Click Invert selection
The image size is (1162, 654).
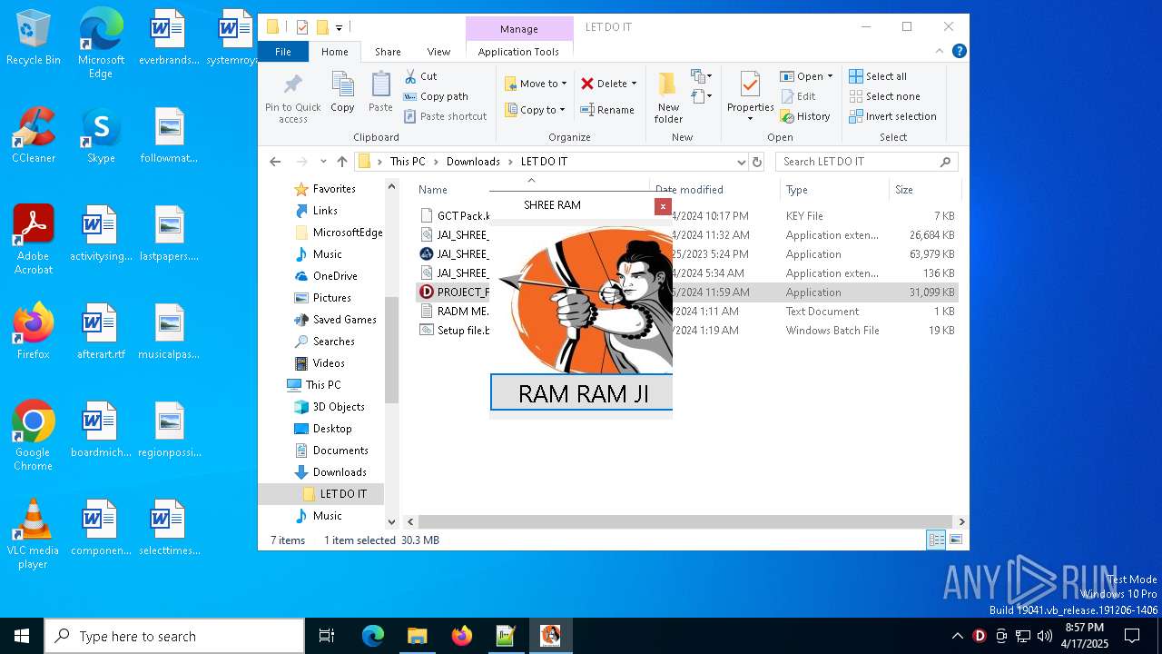pyautogui.click(x=892, y=116)
